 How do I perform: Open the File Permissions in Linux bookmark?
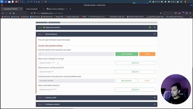97,17
